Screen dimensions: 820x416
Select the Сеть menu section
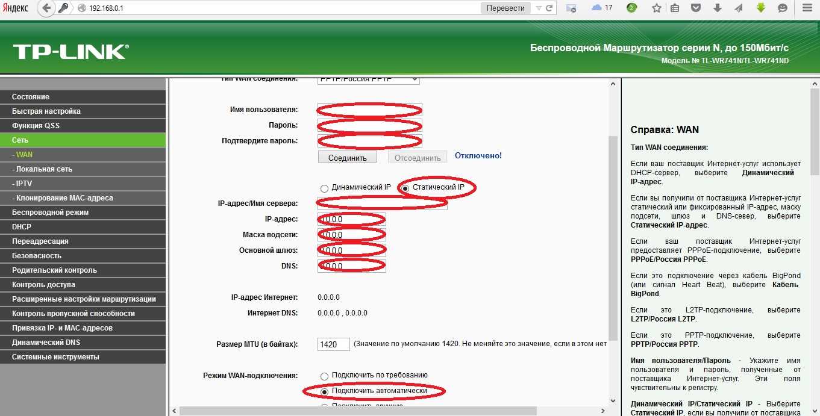83,140
